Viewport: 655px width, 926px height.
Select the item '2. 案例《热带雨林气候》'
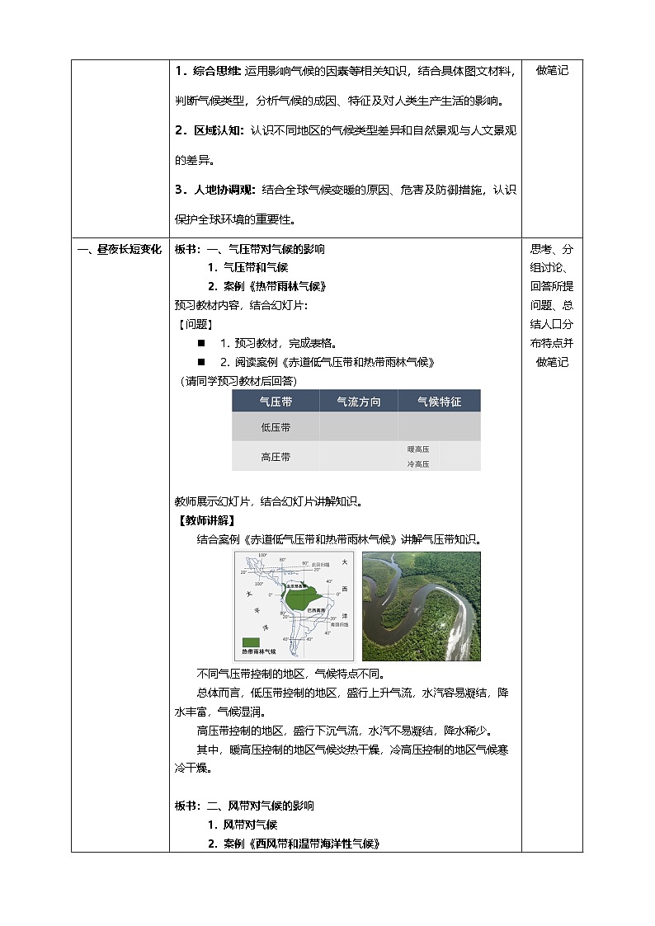coord(267,286)
